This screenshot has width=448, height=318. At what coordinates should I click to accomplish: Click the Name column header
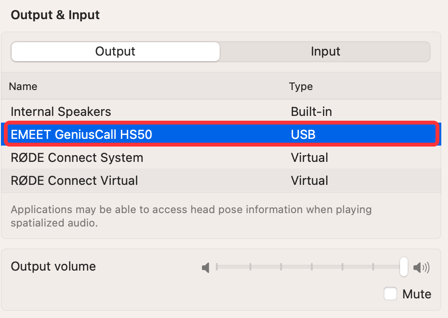tap(23, 86)
